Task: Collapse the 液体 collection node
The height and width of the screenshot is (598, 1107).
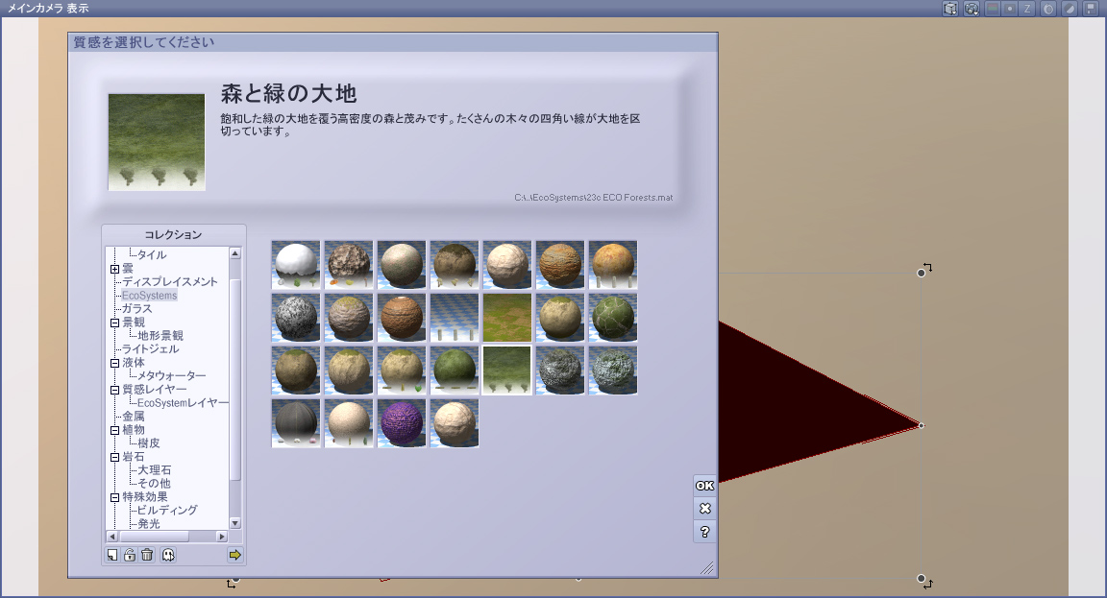Action: click(x=114, y=363)
